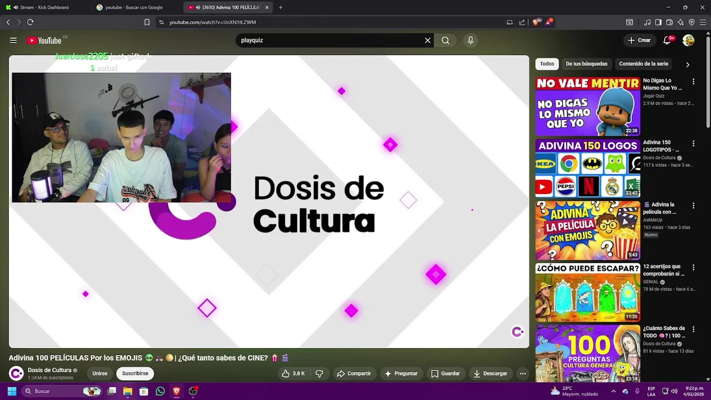Like the video showing 3.8 K
Image resolution: width=711 pixels, height=400 pixels.
coord(293,373)
